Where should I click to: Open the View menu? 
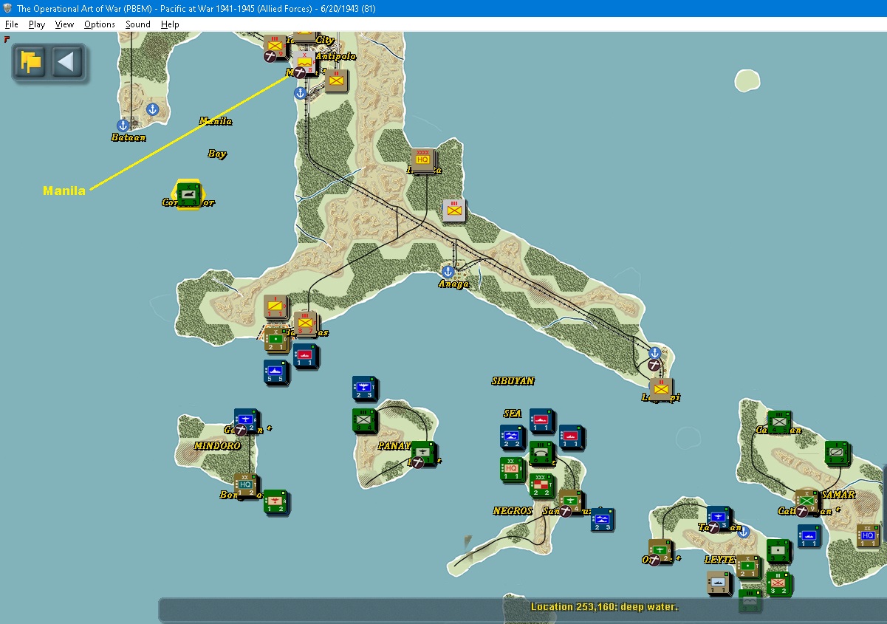(64, 24)
